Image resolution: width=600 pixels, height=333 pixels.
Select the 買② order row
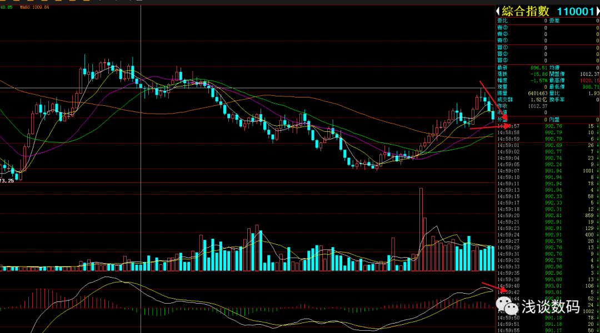click(548, 54)
